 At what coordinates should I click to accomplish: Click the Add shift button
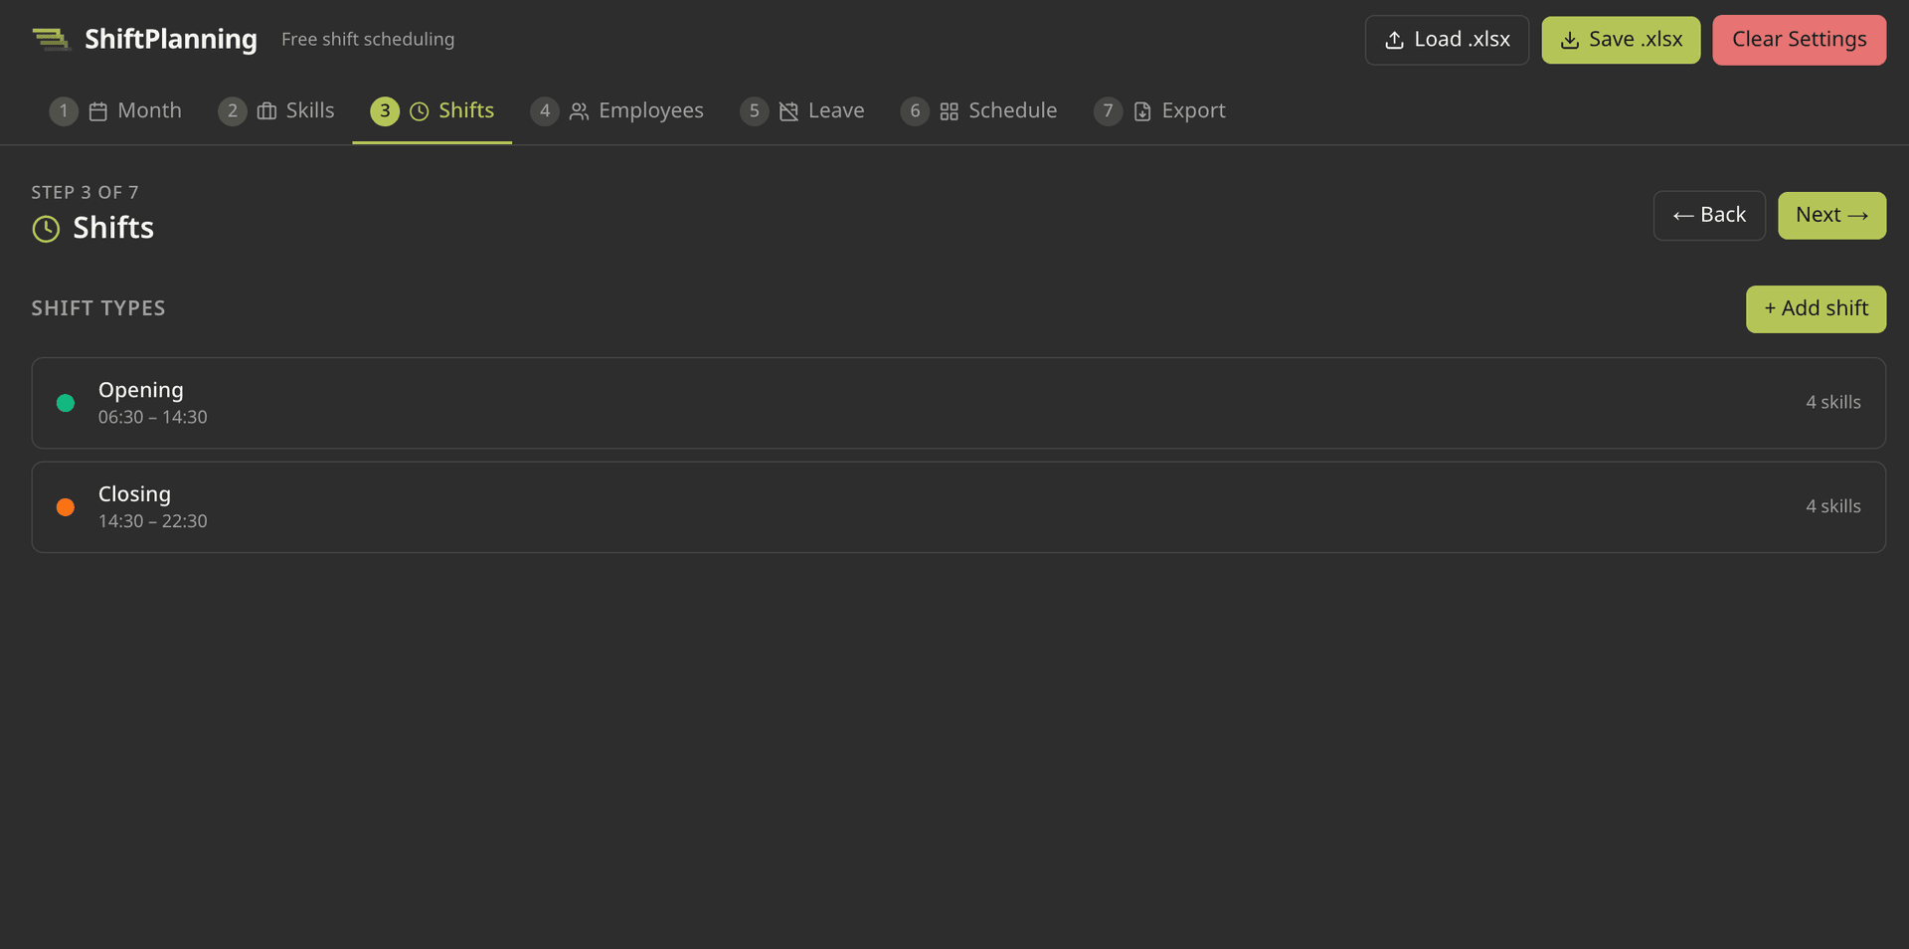[x=1816, y=308]
